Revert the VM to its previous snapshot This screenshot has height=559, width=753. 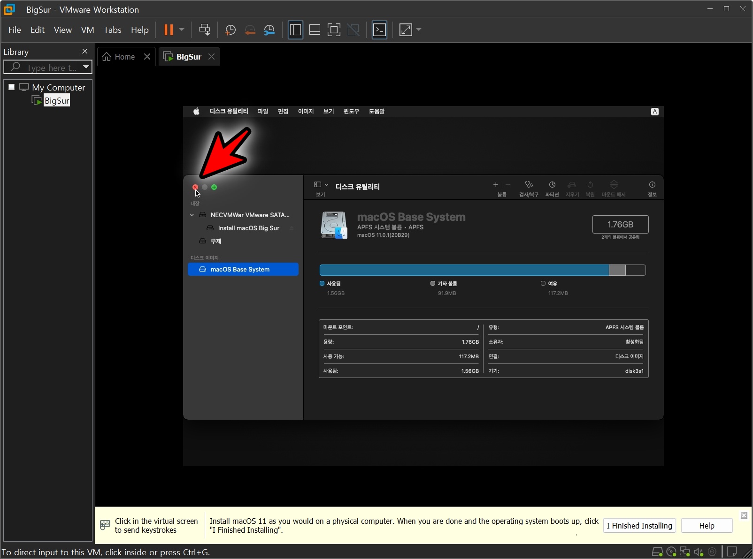point(250,30)
